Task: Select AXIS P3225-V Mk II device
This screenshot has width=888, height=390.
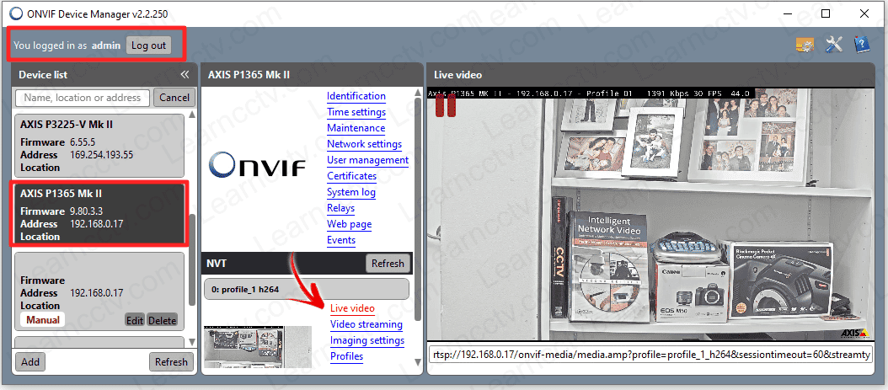Action: tap(99, 143)
